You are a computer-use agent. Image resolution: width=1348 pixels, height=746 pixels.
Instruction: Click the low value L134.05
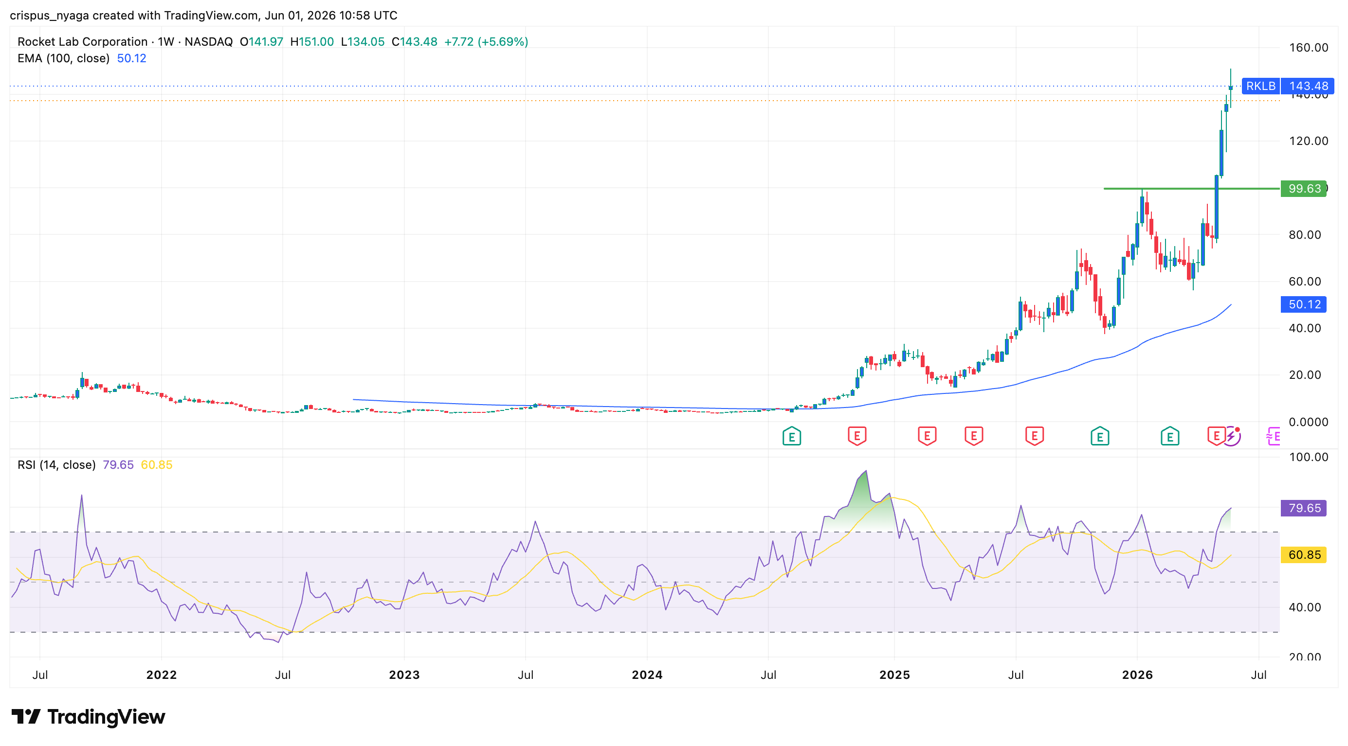point(363,42)
